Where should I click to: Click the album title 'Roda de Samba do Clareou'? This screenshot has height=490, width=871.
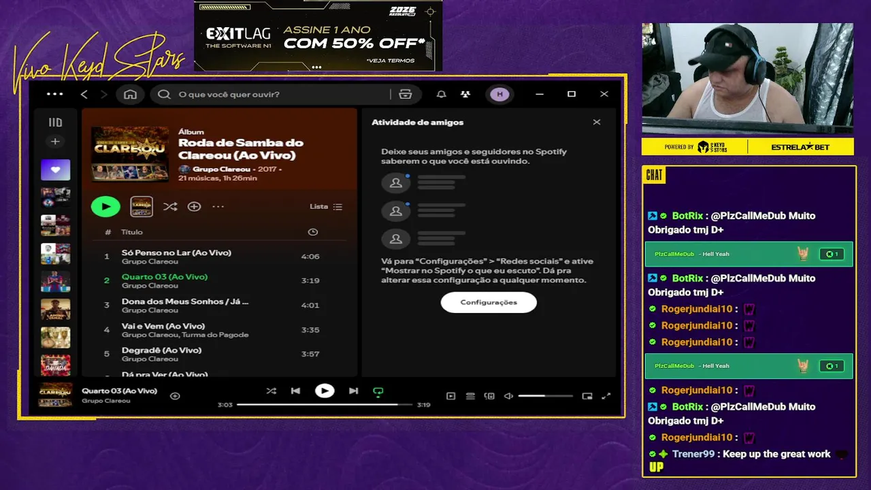point(241,148)
